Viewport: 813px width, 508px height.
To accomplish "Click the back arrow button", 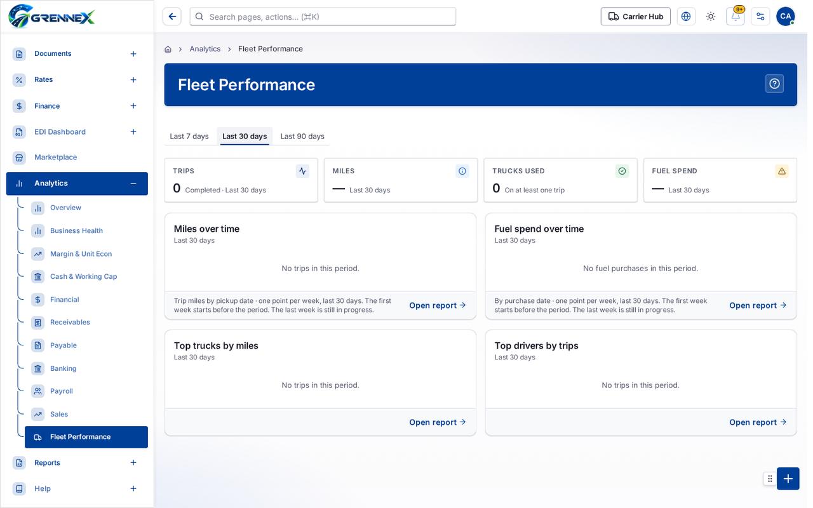I will tap(172, 17).
